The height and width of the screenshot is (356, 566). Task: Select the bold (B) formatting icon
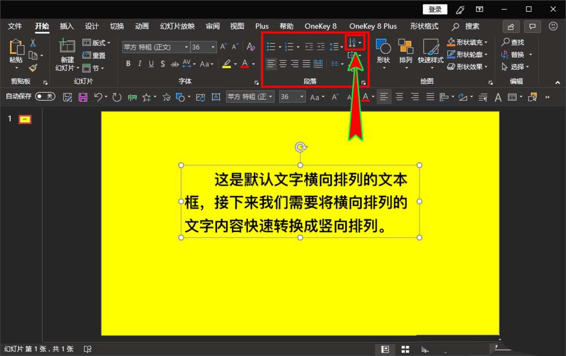click(127, 63)
